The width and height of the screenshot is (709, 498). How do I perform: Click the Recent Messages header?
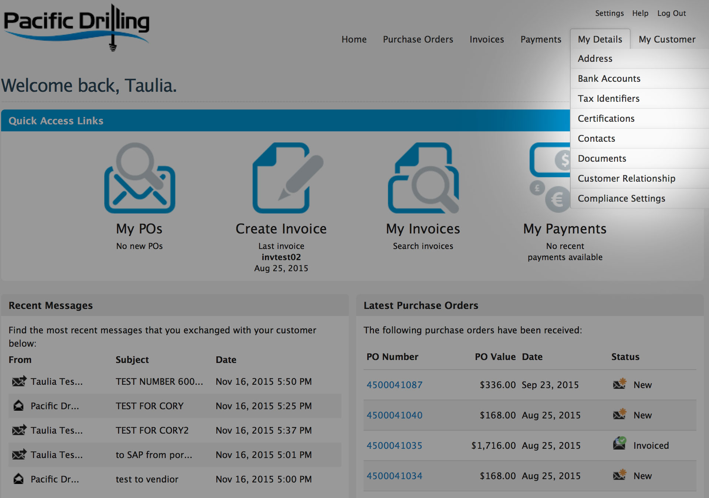coord(51,306)
